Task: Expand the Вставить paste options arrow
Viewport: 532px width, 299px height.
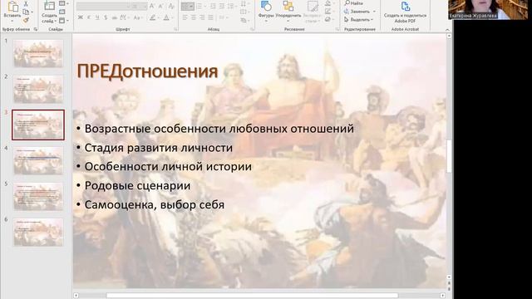Action: [12, 20]
